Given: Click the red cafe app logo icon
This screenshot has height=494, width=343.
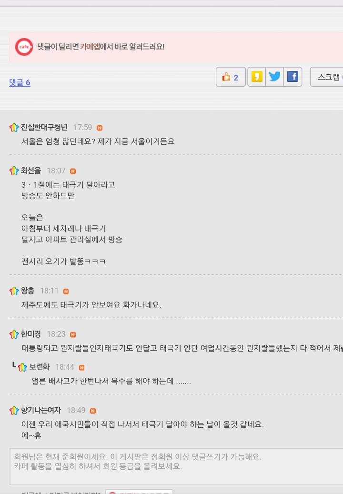Looking at the screenshot, I should tap(24, 47).
